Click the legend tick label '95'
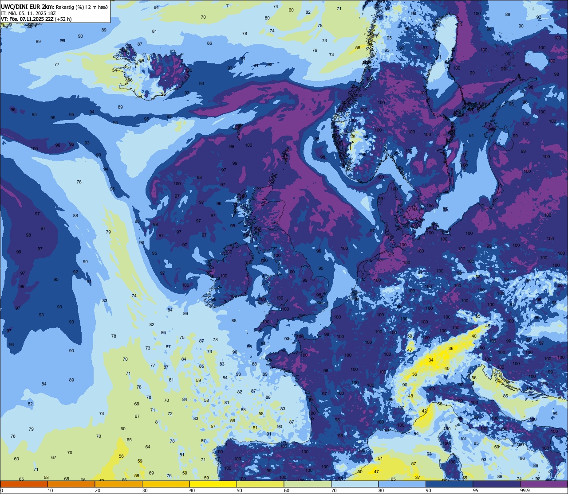568x494 pixels. point(476,490)
